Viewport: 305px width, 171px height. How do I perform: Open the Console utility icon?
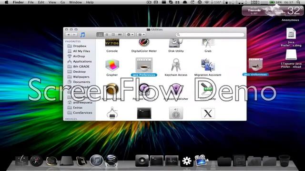tap(112, 43)
